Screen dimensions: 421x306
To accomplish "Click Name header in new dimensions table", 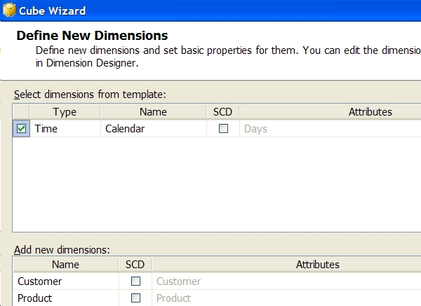I will 65,265.
